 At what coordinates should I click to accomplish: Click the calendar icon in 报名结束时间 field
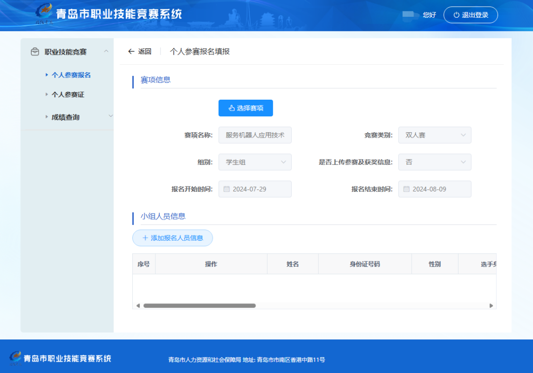click(407, 189)
